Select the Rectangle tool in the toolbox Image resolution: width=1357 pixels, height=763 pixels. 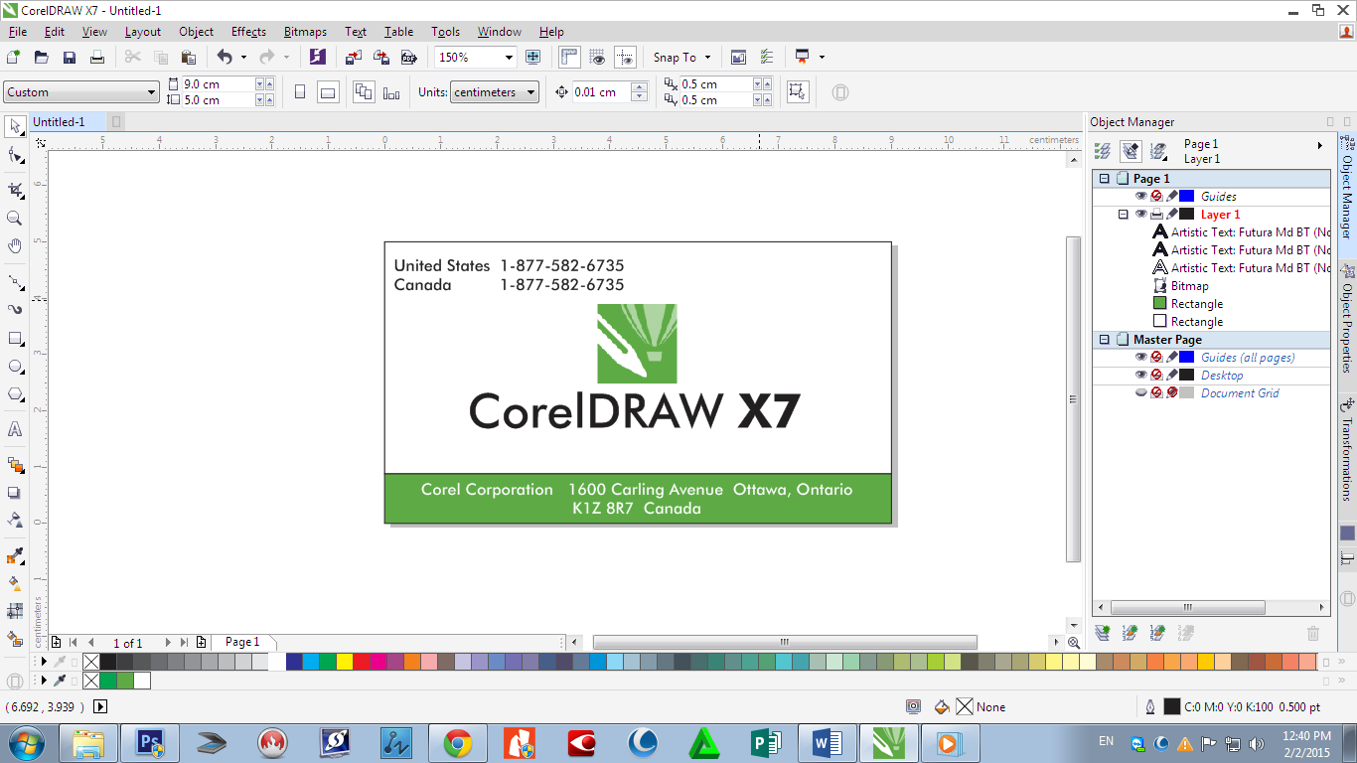(x=15, y=339)
